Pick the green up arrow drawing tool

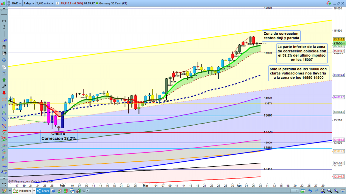point(4,80)
